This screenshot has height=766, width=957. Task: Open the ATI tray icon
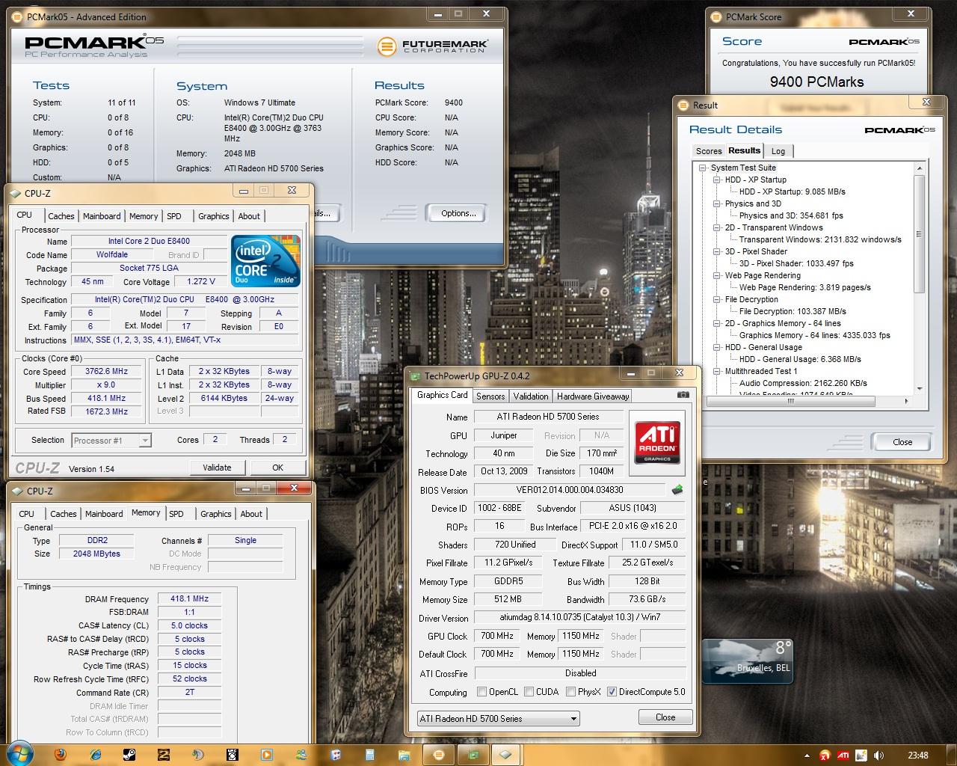pos(843,756)
